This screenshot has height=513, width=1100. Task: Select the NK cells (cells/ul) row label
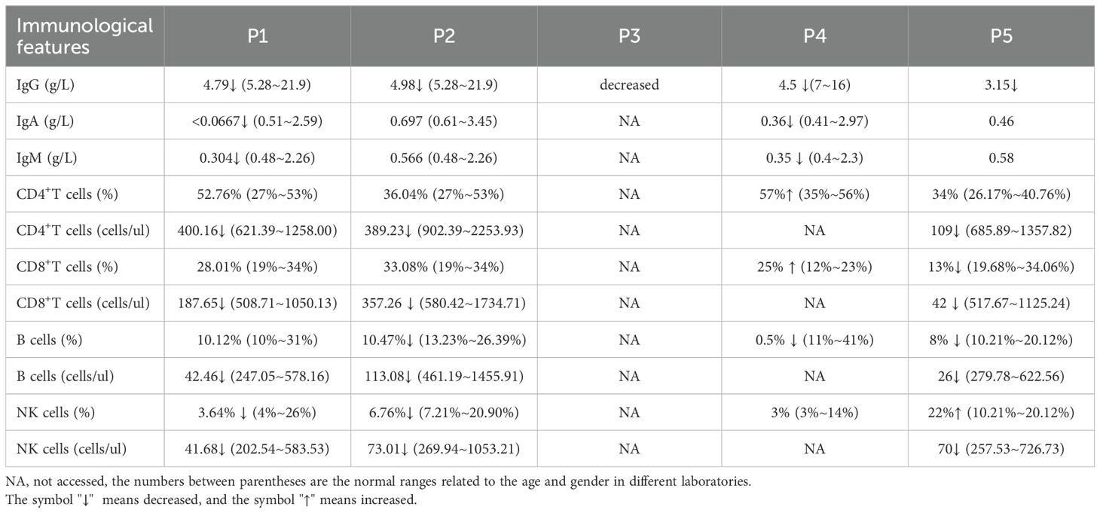pos(72,449)
